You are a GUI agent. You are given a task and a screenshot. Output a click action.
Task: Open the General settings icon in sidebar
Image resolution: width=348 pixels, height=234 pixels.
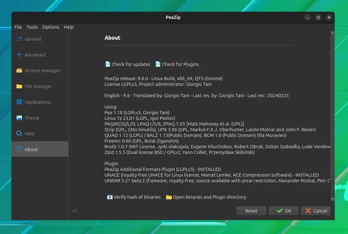coord(19,39)
